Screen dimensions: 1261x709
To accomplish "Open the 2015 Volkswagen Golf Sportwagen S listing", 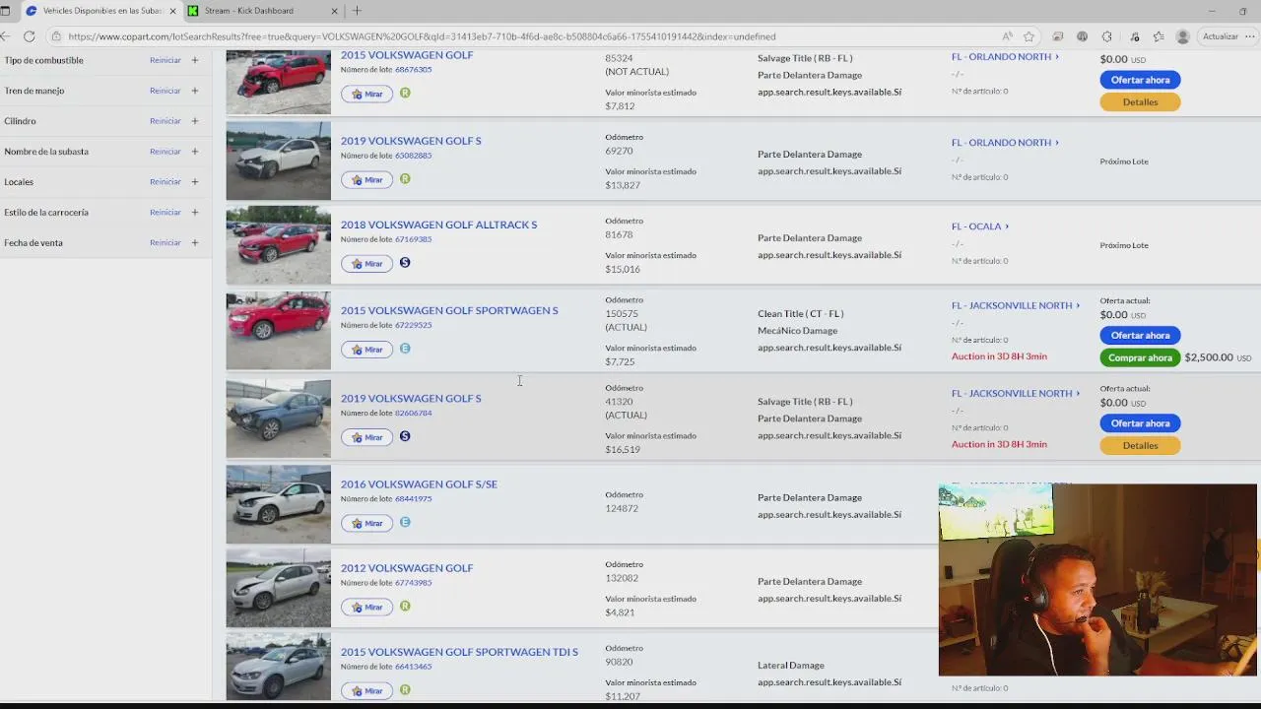I will coord(449,310).
